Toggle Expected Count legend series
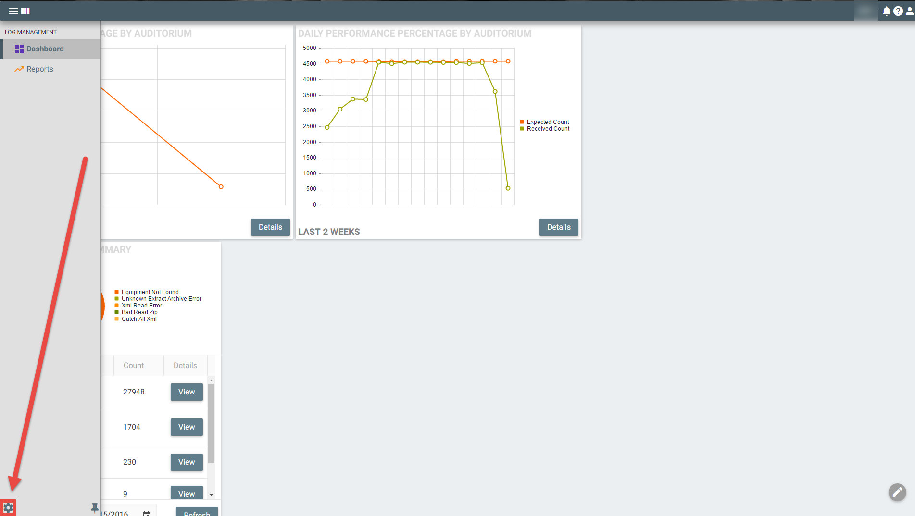This screenshot has width=915, height=516. click(x=547, y=122)
